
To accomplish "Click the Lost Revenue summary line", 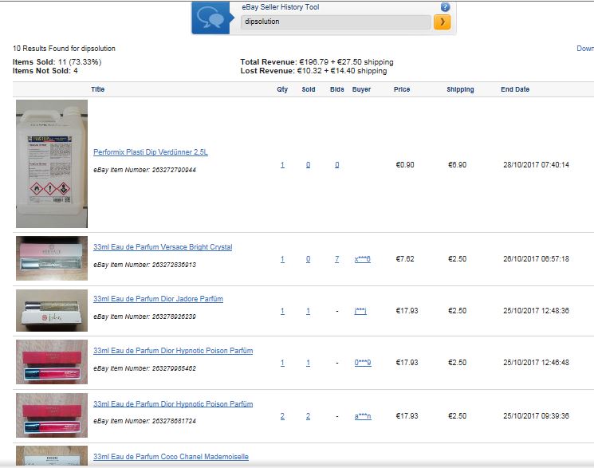I will pyautogui.click(x=313, y=71).
